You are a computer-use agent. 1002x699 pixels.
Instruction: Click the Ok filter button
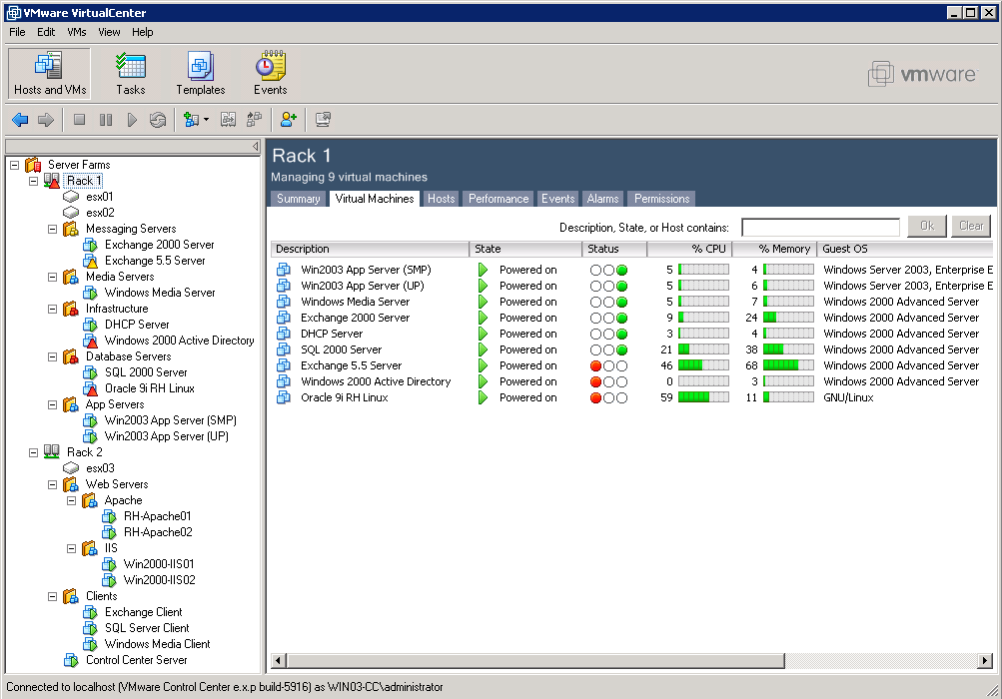pos(927,227)
